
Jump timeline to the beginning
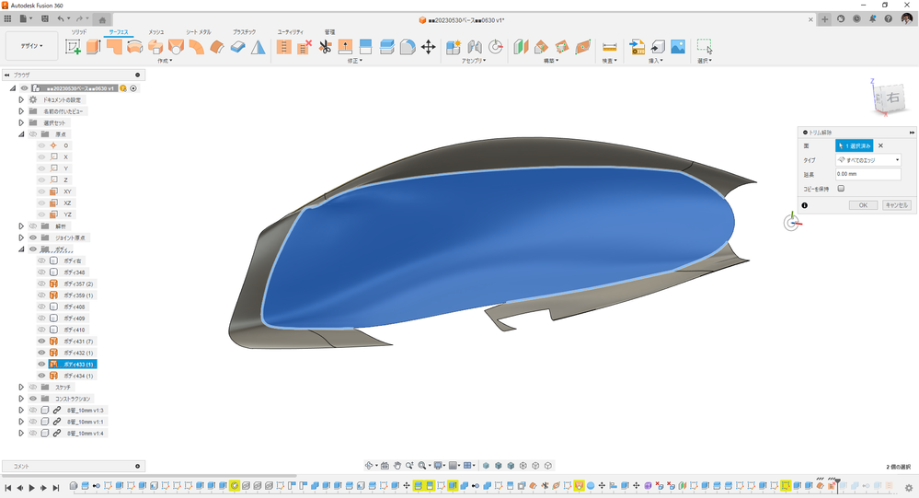click(7, 488)
